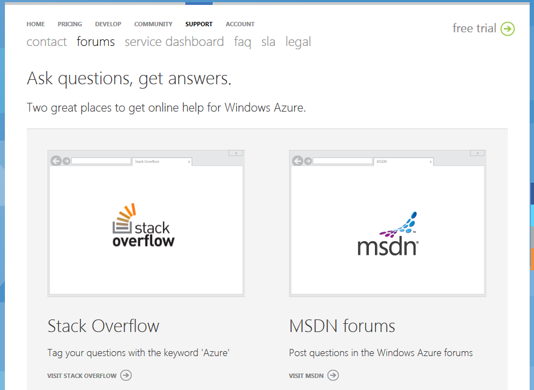
Task: Open the service dashboard sub-tab
Action: pos(174,42)
